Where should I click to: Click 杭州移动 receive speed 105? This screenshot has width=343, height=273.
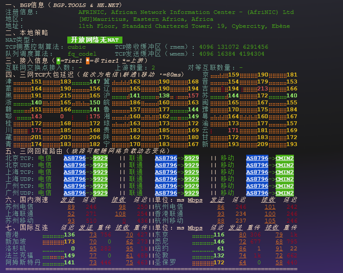[x=270, y=221]
